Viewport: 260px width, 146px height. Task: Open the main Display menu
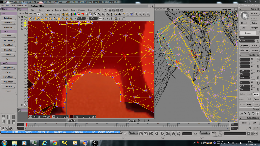click(x=20, y=5)
